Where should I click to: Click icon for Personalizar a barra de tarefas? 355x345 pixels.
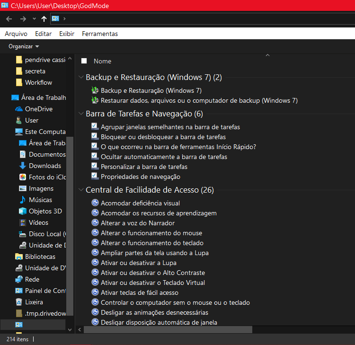point(95,167)
